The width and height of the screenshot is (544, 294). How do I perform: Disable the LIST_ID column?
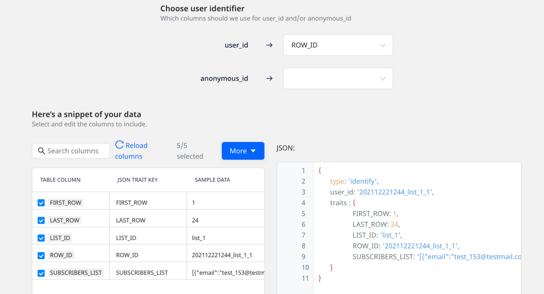41,238
